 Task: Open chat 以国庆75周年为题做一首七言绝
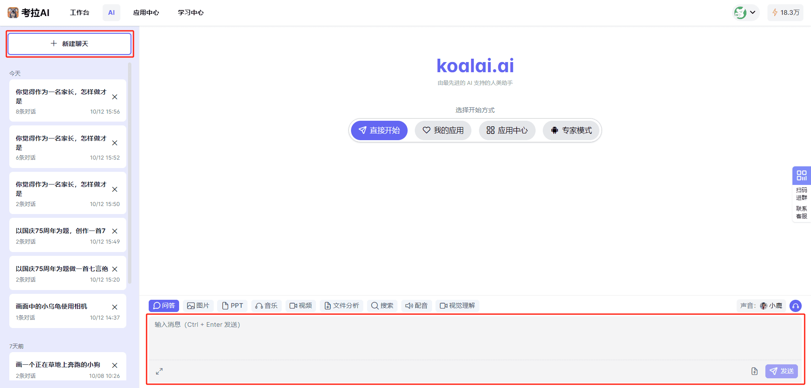coord(68,273)
